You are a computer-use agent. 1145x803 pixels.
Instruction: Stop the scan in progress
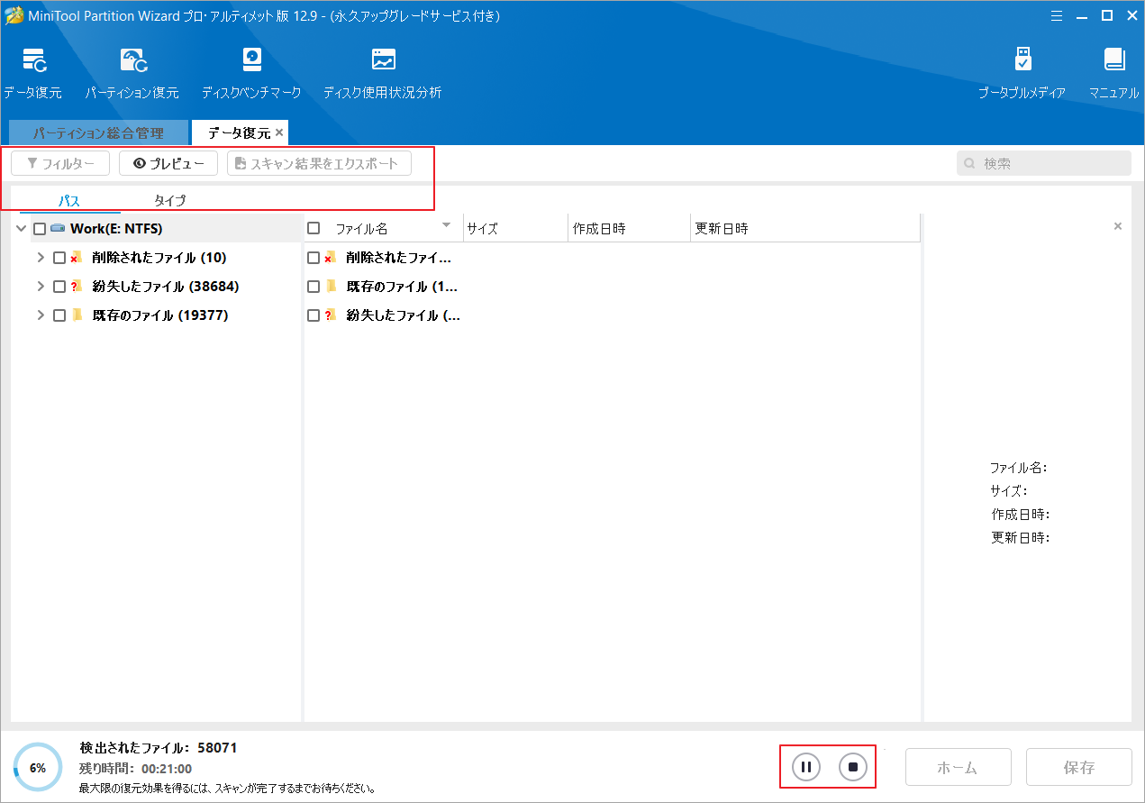[852, 767]
